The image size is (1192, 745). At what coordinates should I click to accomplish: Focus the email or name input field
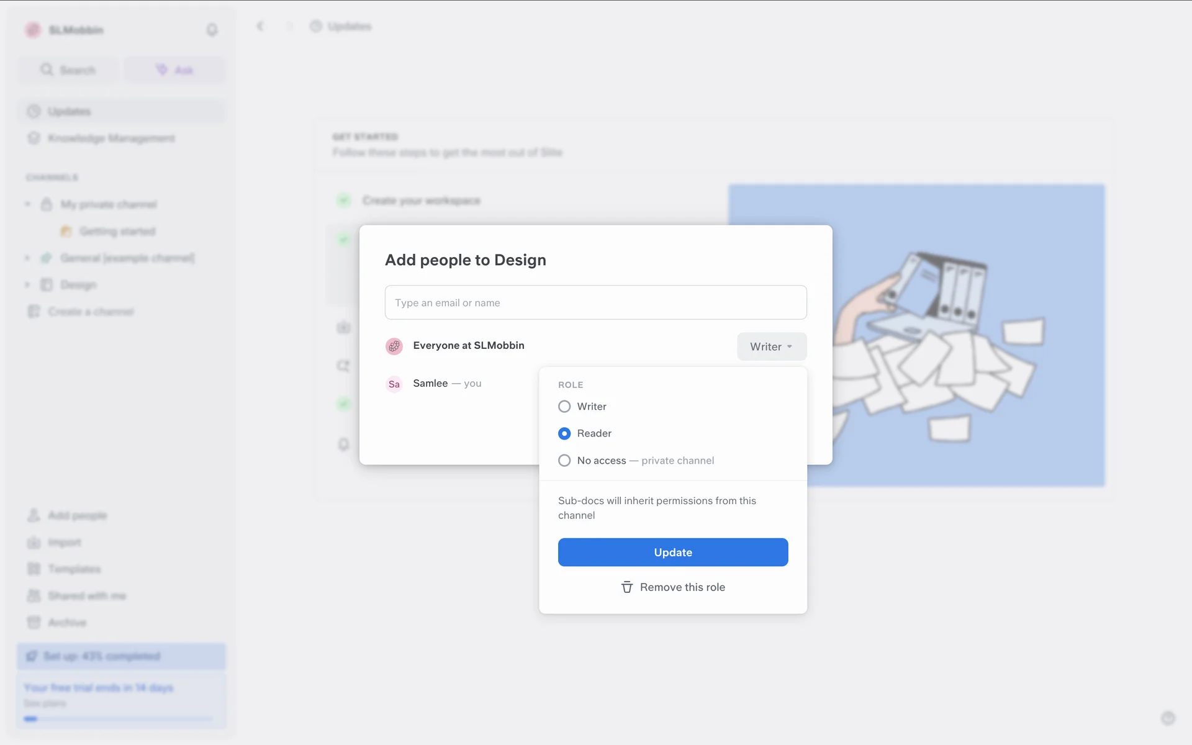coord(595,302)
